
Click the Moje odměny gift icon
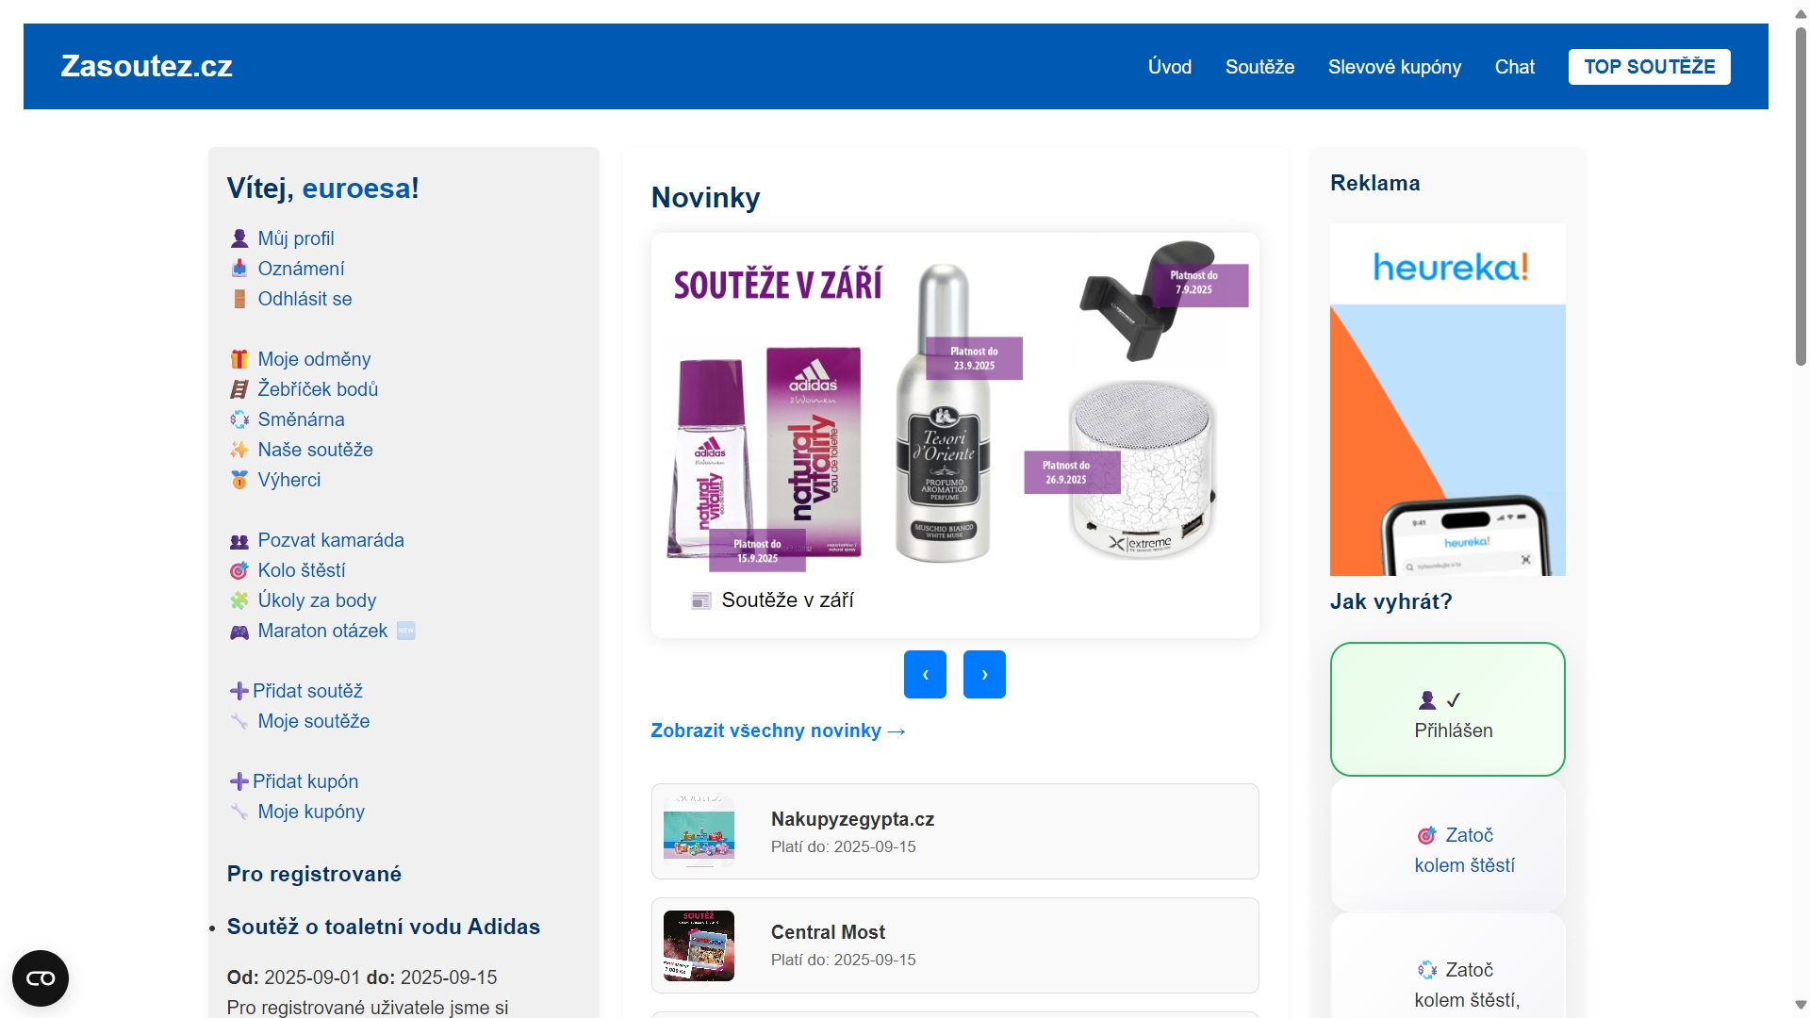[x=239, y=360]
